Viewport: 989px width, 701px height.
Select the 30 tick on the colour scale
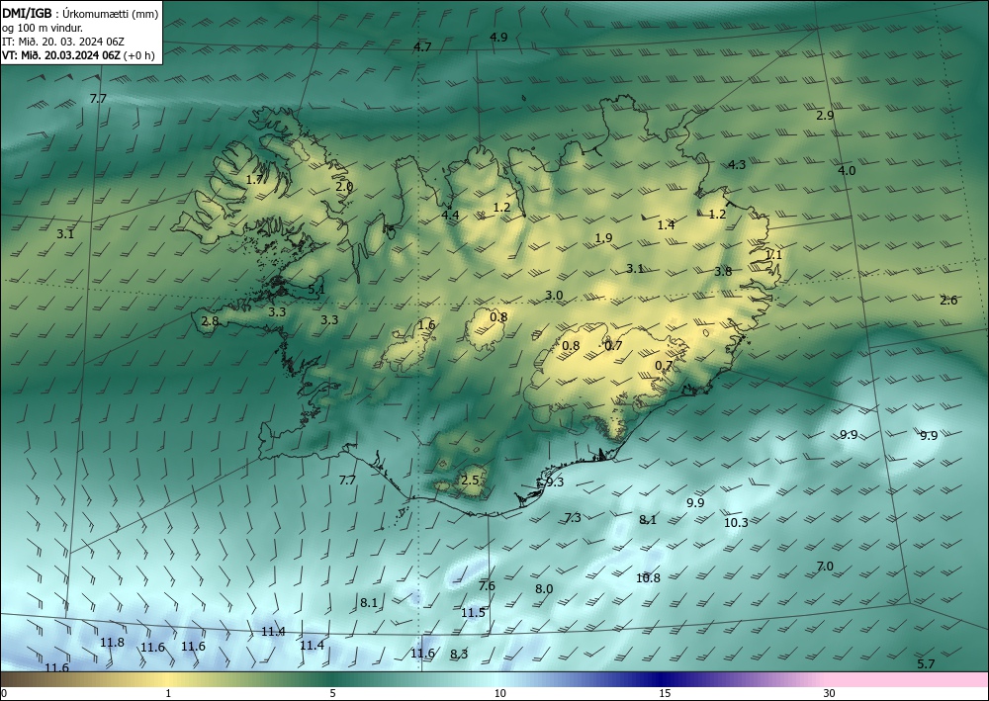click(x=830, y=693)
